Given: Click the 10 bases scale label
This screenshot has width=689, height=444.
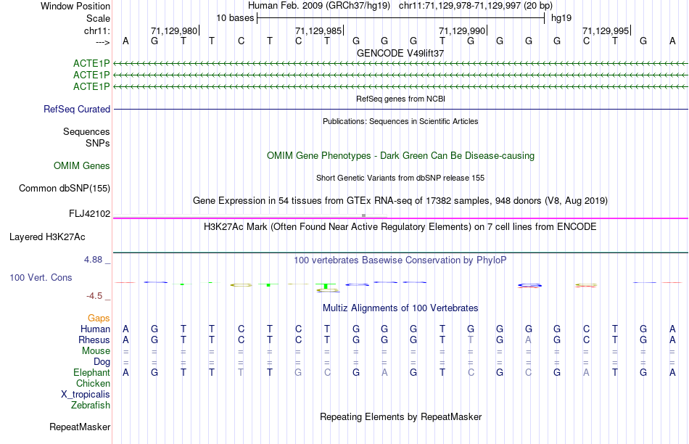Looking at the screenshot, I should (235, 18).
